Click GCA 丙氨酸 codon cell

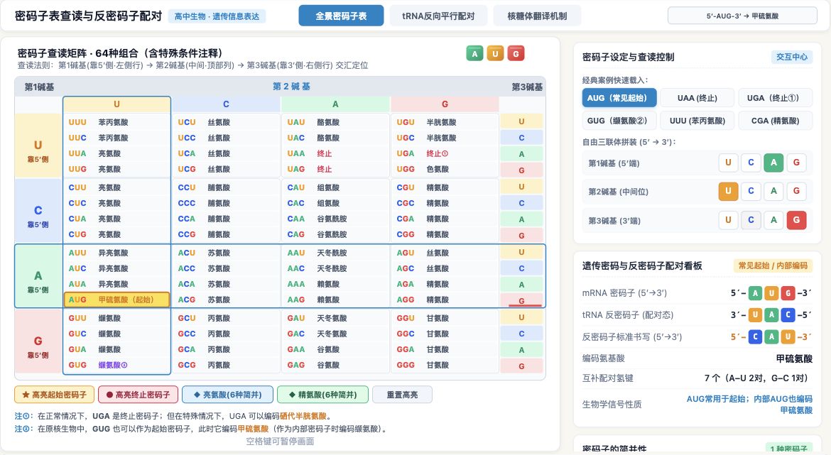[226, 350]
